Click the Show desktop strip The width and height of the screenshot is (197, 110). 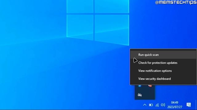tap(196, 105)
